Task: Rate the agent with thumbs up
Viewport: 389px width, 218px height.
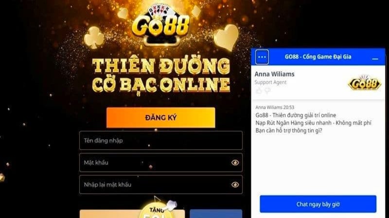Action: (259, 91)
